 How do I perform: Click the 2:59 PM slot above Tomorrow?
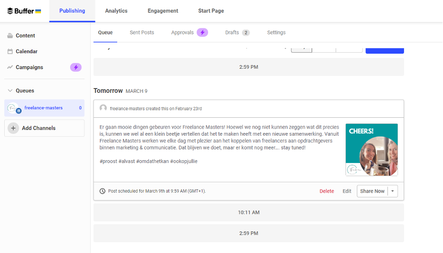tap(249, 67)
